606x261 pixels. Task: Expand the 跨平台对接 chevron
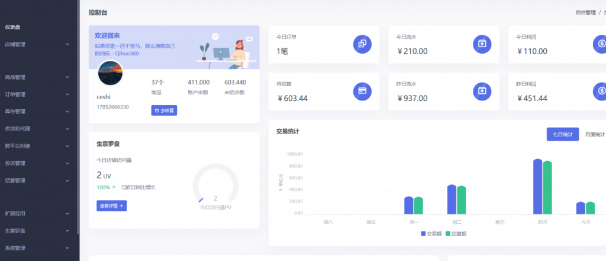[x=67, y=146]
